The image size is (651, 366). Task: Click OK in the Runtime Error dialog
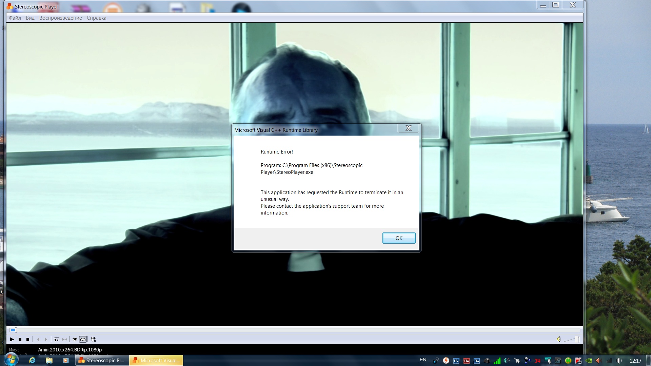(x=399, y=238)
